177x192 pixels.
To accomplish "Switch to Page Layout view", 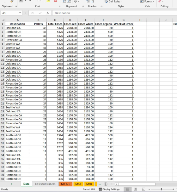I will (135, 189).
